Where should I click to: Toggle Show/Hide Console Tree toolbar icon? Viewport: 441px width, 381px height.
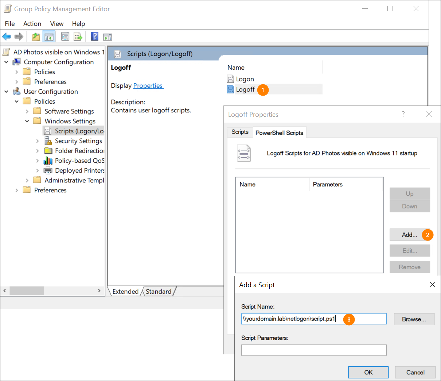click(x=48, y=36)
